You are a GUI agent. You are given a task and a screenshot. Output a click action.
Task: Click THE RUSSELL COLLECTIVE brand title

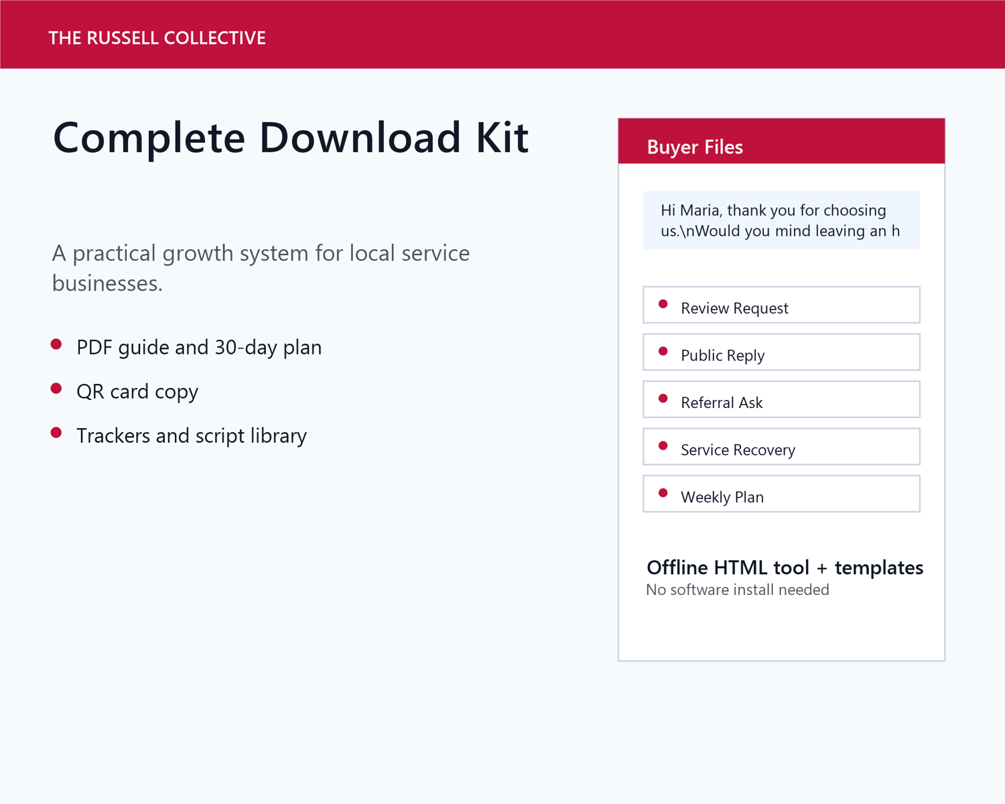[157, 38]
